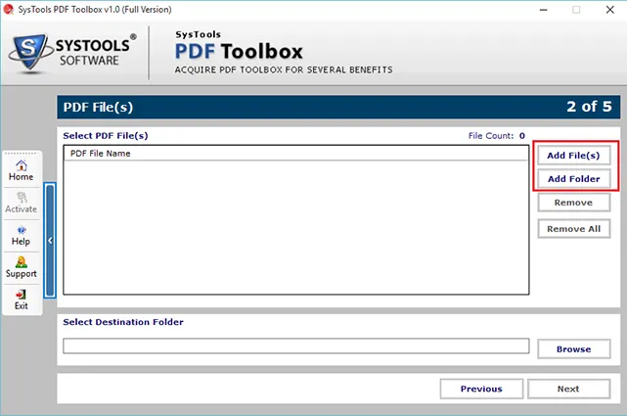Screen dimensions: 627x416
Task: Click the 'Select Destination Folder' heading
Action: click(123, 322)
